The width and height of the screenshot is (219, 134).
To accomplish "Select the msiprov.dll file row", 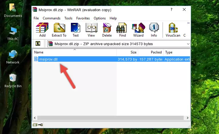I will point(111,59).
